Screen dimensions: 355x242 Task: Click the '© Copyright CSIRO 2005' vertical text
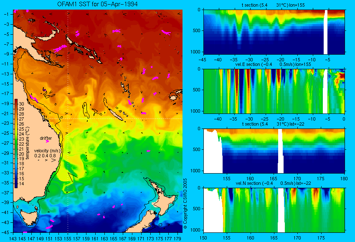pyautogui.click(x=185, y=204)
